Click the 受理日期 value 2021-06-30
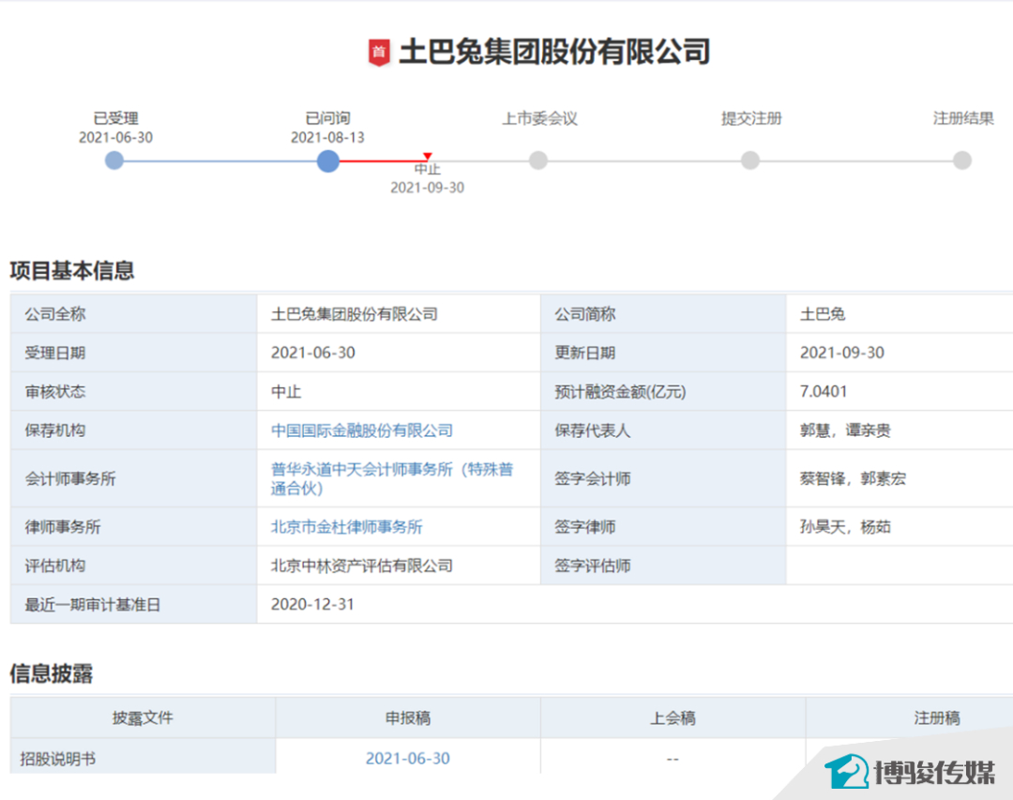Image resolution: width=1013 pixels, height=800 pixels. [312, 353]
